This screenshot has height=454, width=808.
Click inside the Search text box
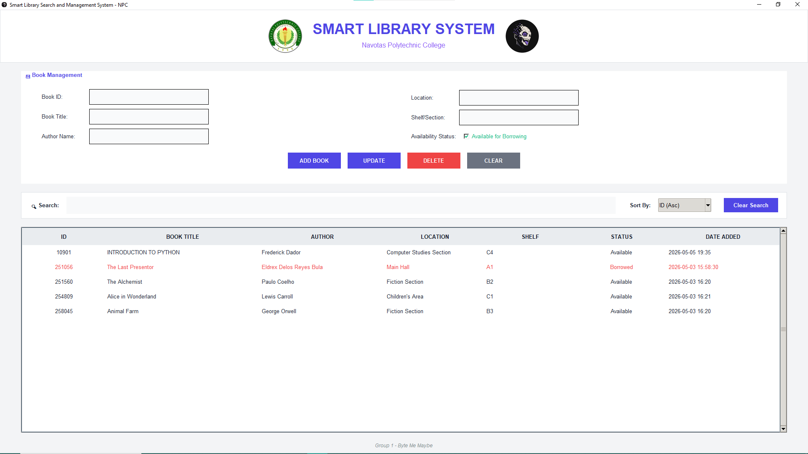pyautogui.click(x=341, y=205)
